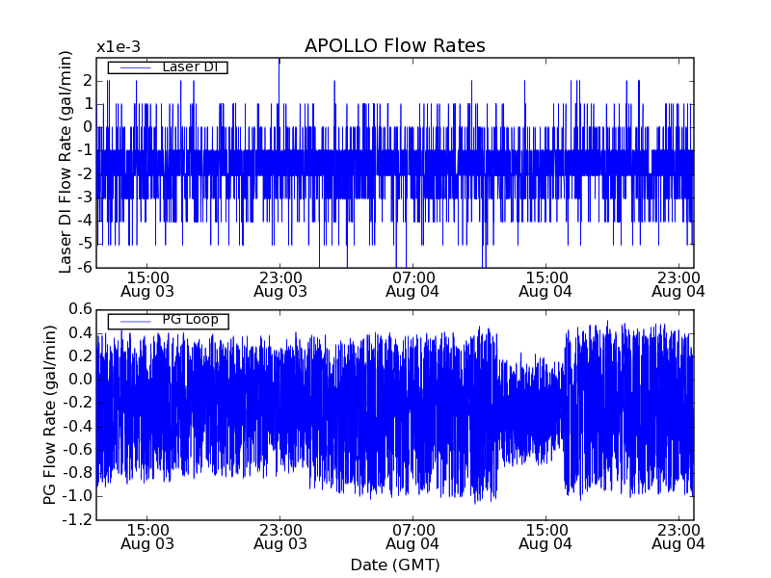The height and width of the screenshot is (578, 771).
Task: Click the APOLLO Flow Rates chart title
Action: 394,46
